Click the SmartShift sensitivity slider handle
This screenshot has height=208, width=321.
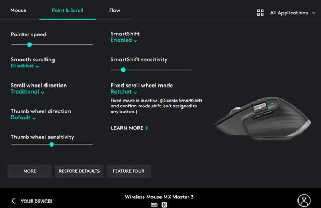tap(123, 70)
